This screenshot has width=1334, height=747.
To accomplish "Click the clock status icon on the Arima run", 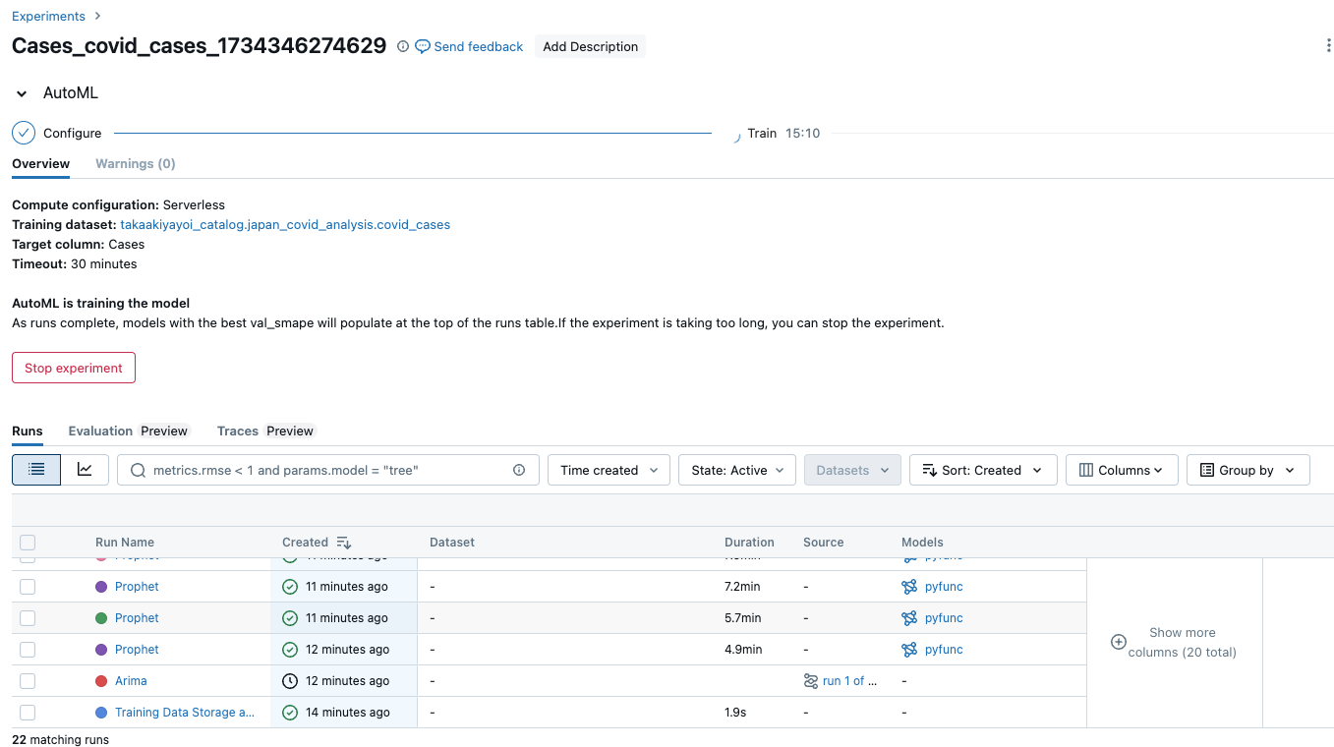I will (289, 680).
